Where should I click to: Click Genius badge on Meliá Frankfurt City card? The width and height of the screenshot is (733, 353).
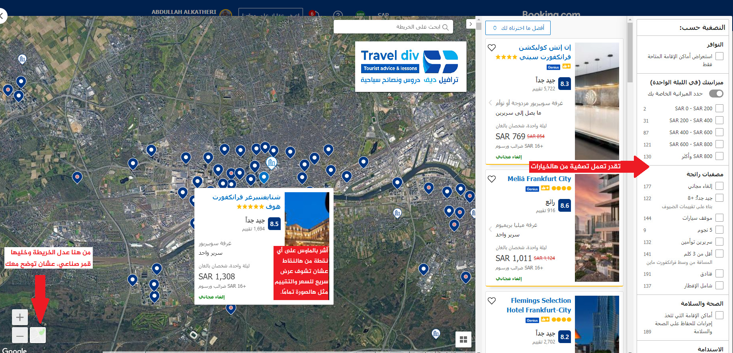coord(532,189)
